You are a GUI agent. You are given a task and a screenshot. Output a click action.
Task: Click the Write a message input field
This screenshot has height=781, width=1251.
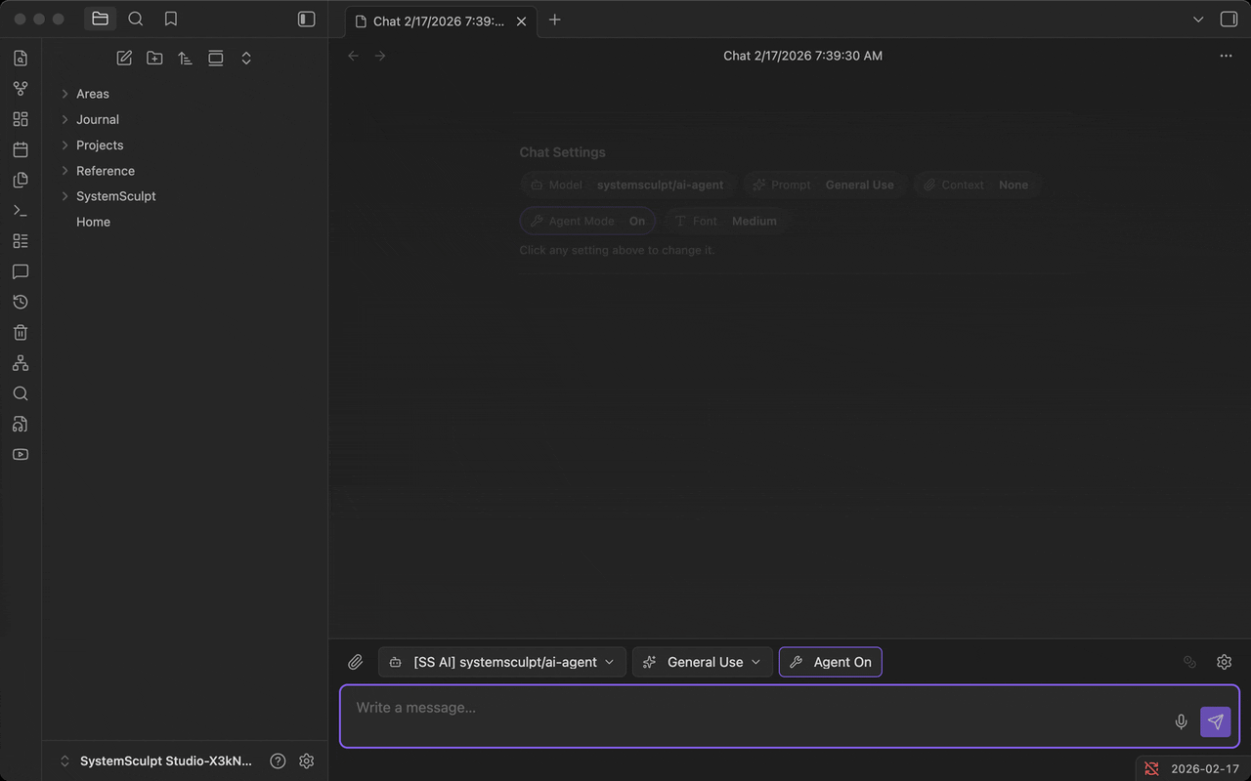[x=753, y=708]
